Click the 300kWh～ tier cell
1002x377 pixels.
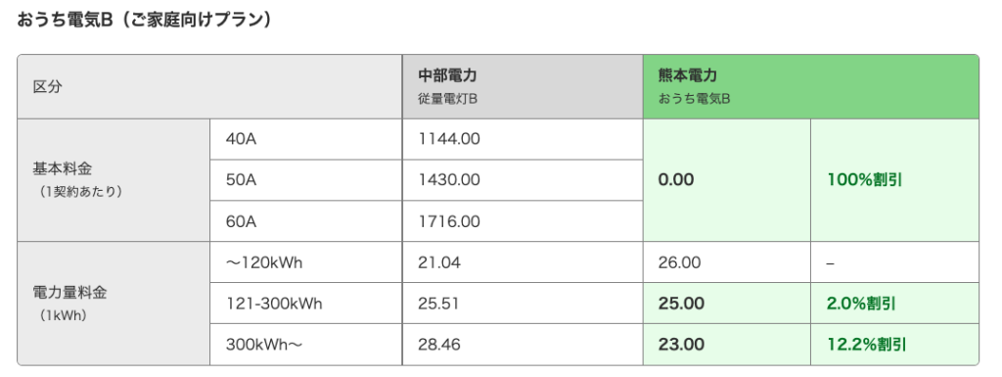coord(305,345)
